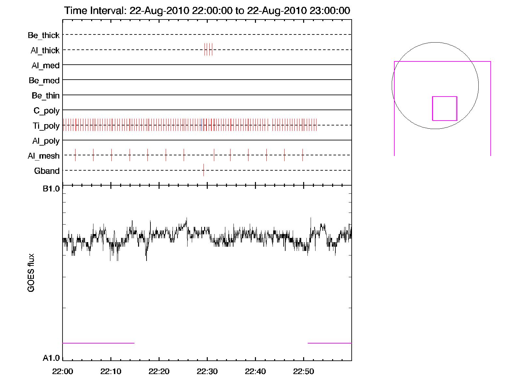521x390 pixels.
Task: Click the C_poly filter label
Action: click(x=47, y=111)
